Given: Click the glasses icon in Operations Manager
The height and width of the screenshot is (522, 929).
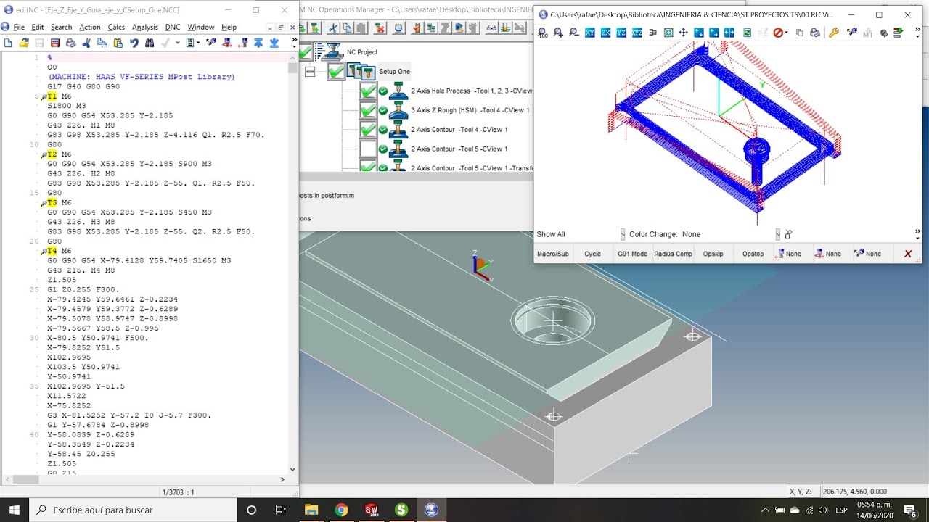Looking at the screenshot, I should pyautogui.click(x=491, y=28).
